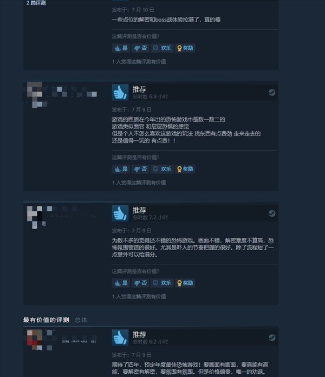This screenshot has height=377, width=325.
Task: Click Steam logo icon on 6.2 小时 review
Action: click(x=272, y=337)
